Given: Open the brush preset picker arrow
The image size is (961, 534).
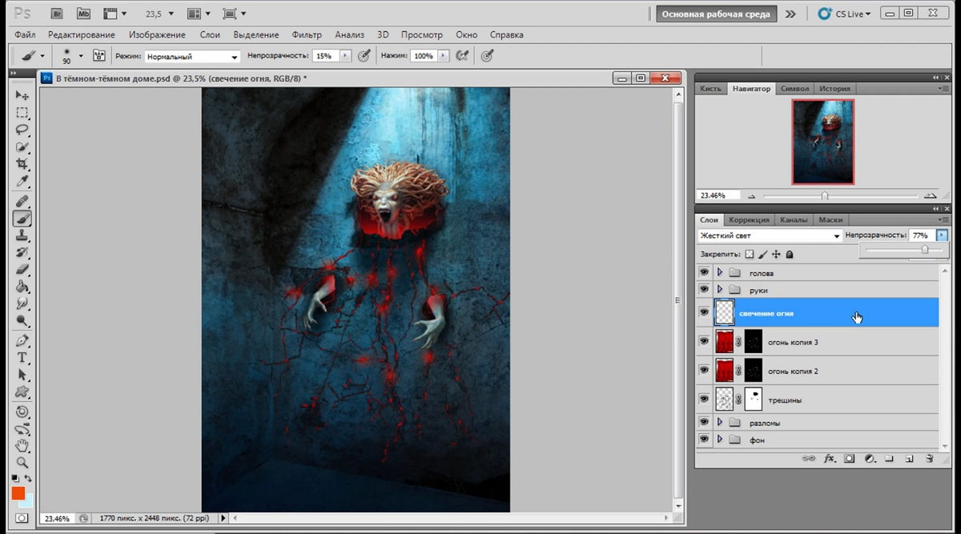Looking at the screenshot, I should pyautogui.click(x=81, y=56).
